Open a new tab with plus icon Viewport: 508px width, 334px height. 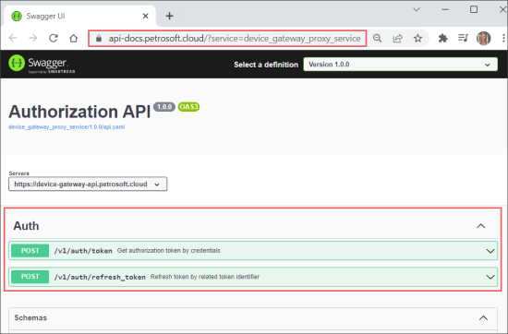pos(169,16)
